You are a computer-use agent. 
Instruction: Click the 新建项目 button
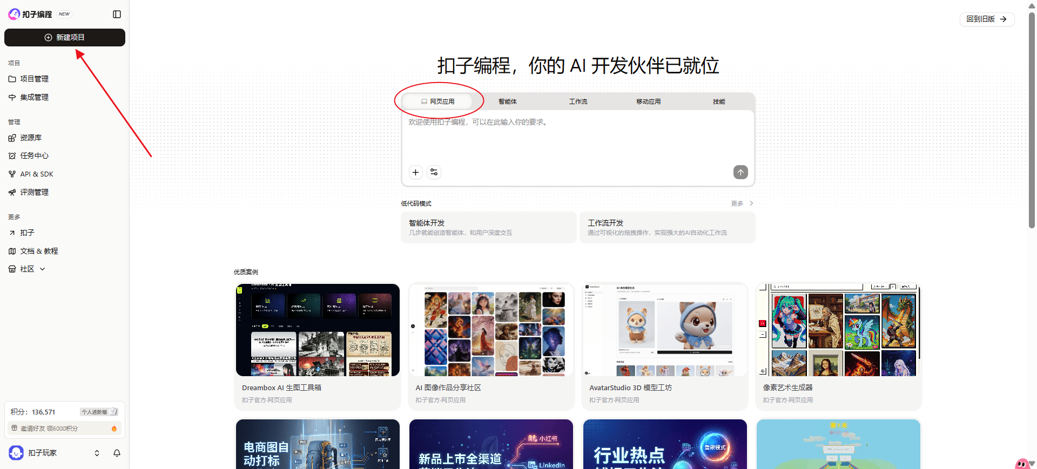point(65,37)
